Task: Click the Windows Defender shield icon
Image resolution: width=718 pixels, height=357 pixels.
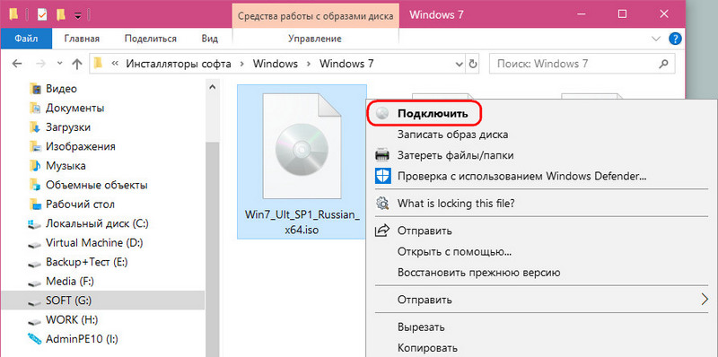Action: click(x=382, y=176)
